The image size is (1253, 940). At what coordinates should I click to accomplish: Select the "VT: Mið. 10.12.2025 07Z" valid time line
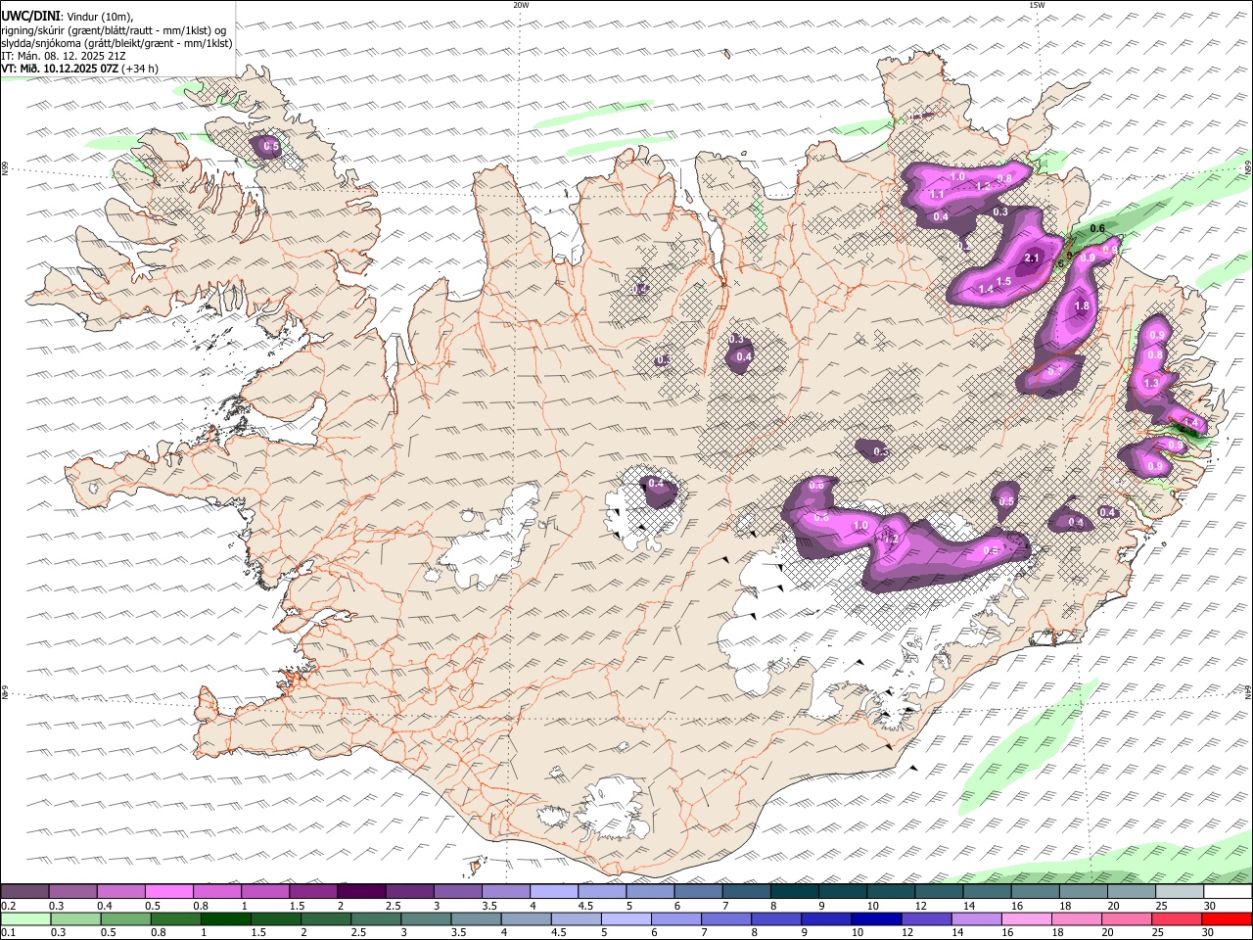[x=61, y=69]
